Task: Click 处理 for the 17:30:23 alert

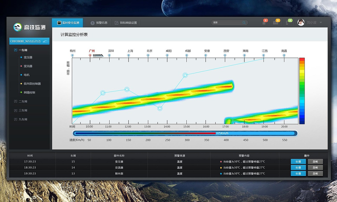Action: (298, 161)
